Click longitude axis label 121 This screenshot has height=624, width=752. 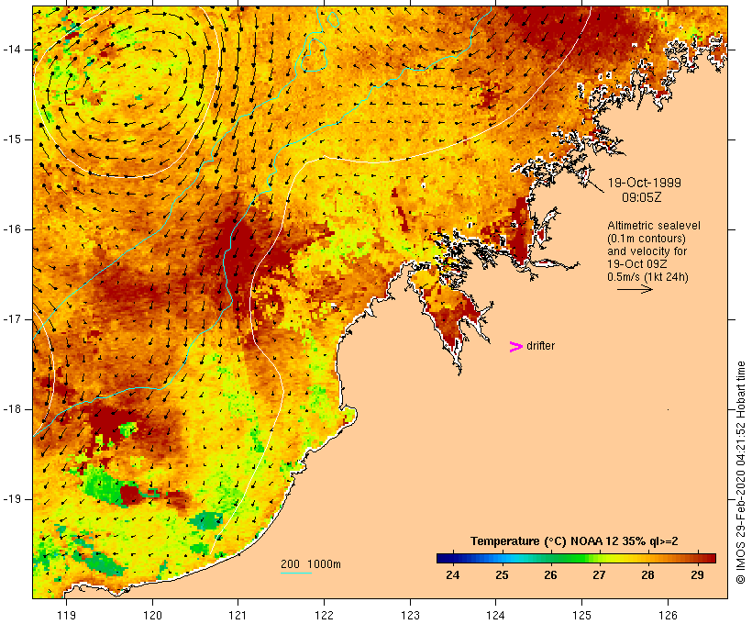[238, 615]
